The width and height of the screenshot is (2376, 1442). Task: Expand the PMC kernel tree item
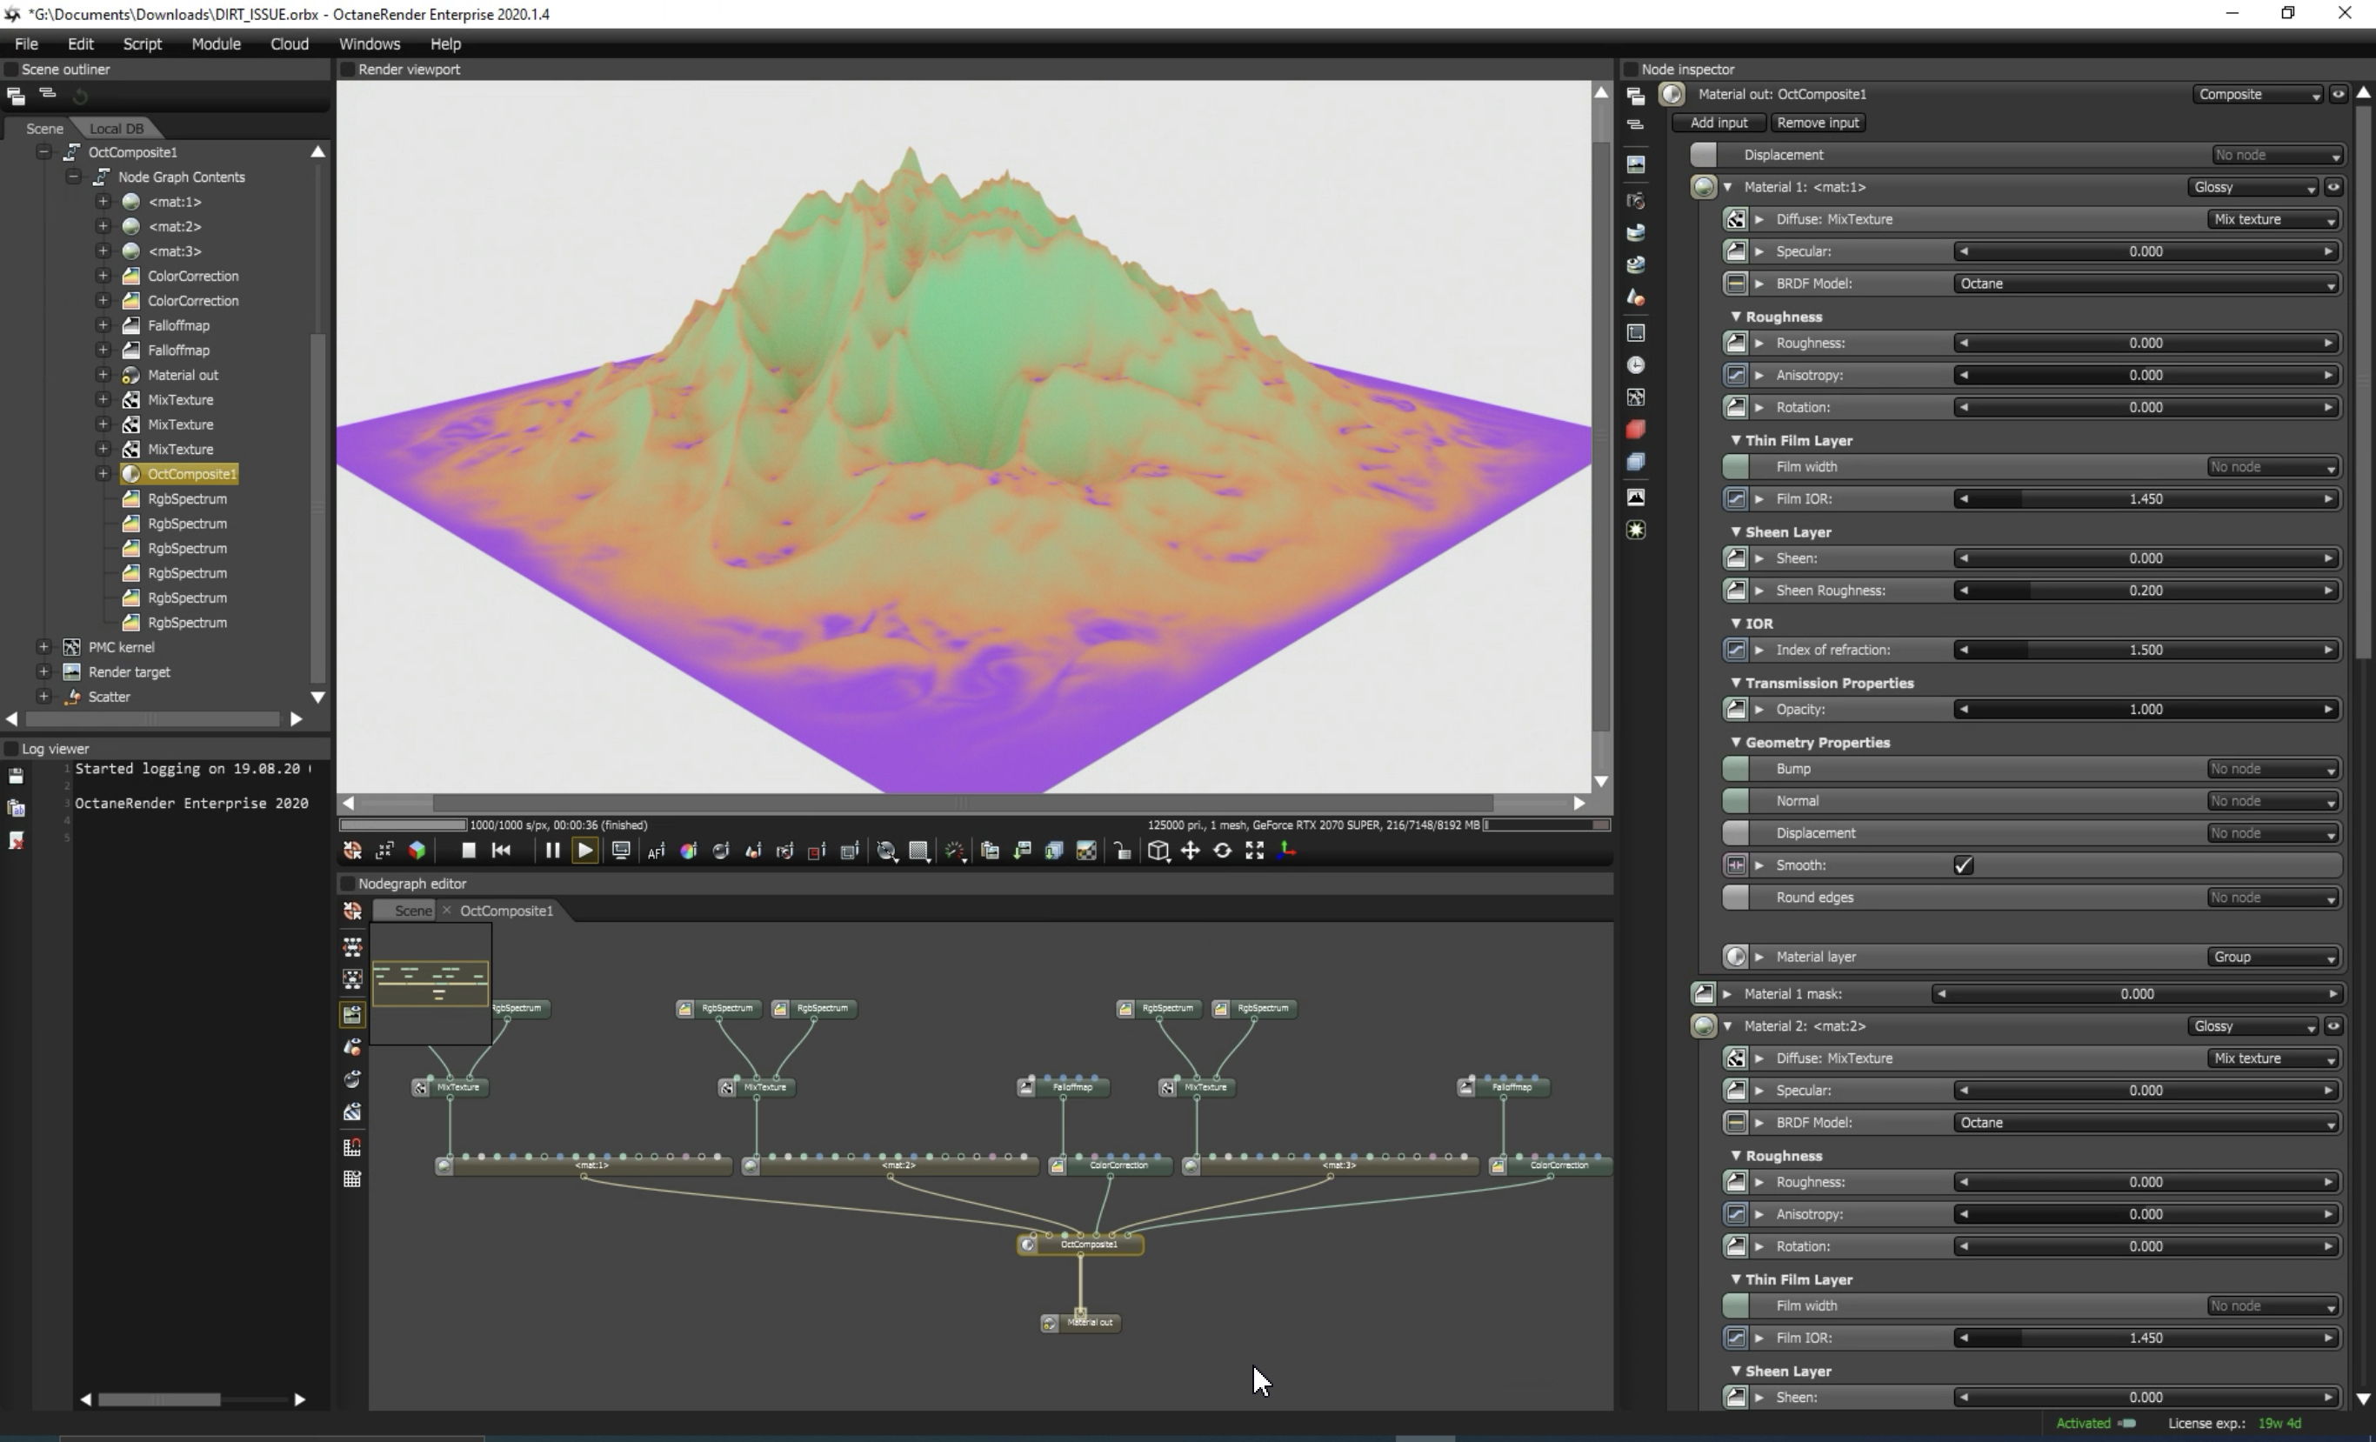point(43,647)
